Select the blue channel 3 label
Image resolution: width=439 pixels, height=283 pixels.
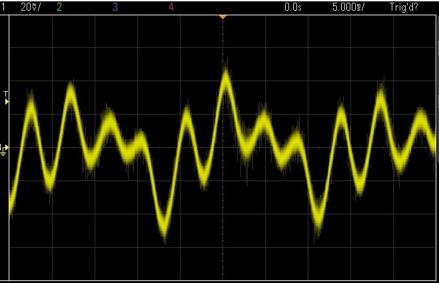[115, 7]
